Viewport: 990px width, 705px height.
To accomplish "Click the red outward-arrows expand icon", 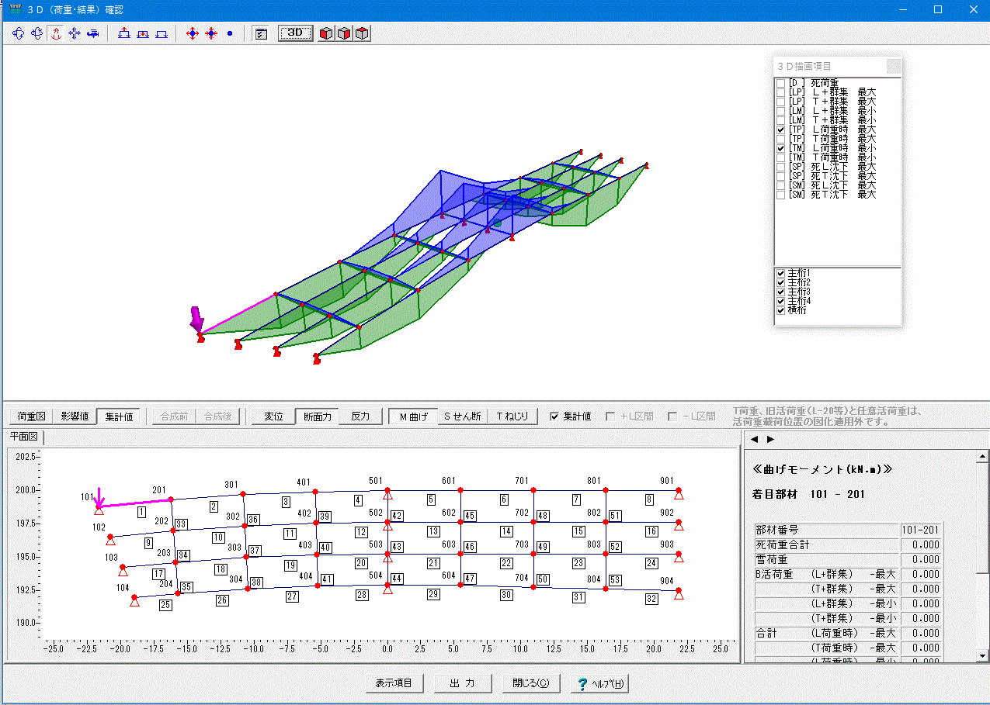I will click(x=193, y=33).
